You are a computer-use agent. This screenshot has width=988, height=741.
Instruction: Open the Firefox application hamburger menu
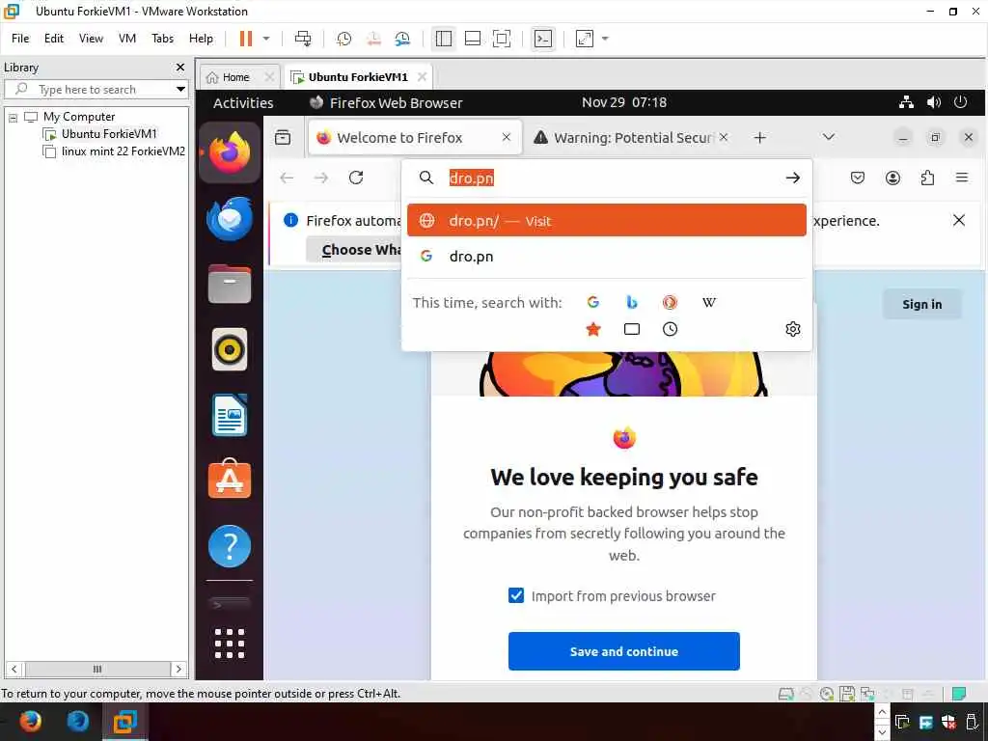click(x=962, y=178)
